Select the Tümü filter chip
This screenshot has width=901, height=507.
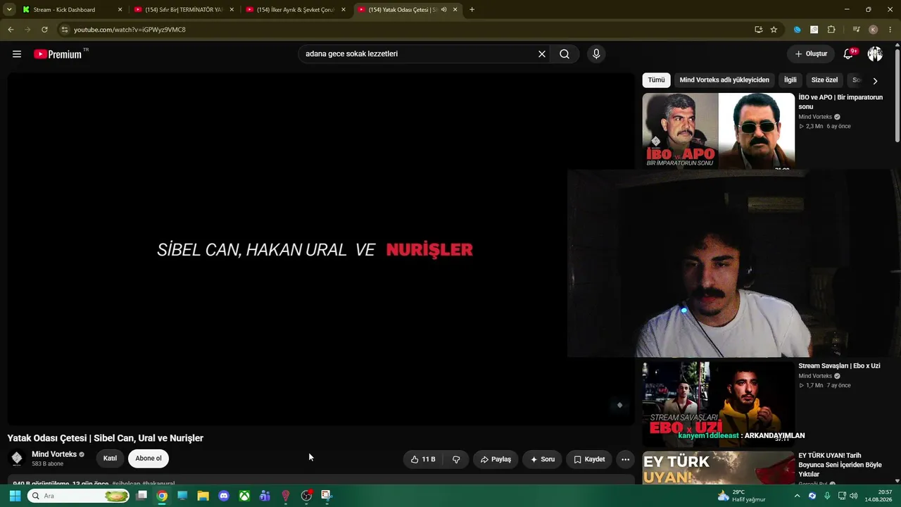click(656, 80)
